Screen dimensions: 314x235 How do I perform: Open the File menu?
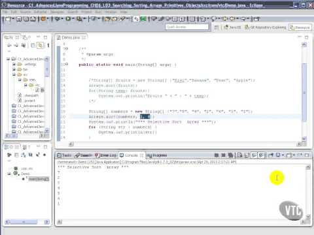(5, 12)
